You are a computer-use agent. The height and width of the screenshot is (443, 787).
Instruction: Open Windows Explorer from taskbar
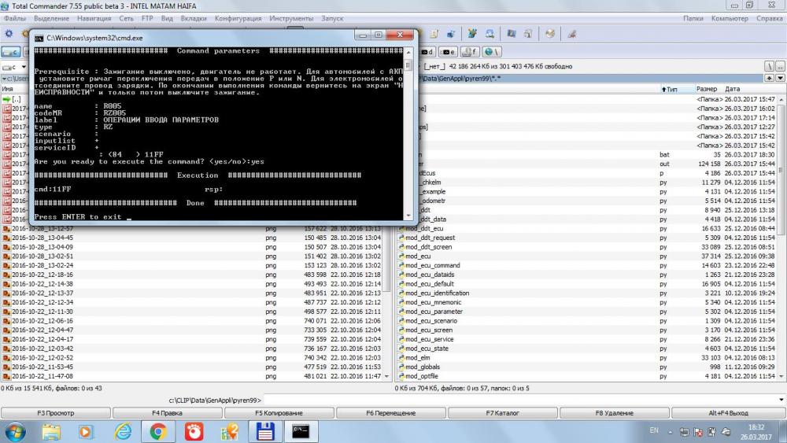tap(51, 431)
